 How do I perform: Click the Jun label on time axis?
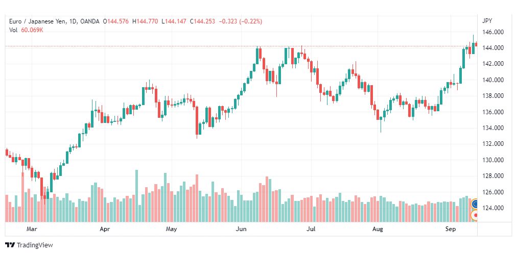coord(241,229)
